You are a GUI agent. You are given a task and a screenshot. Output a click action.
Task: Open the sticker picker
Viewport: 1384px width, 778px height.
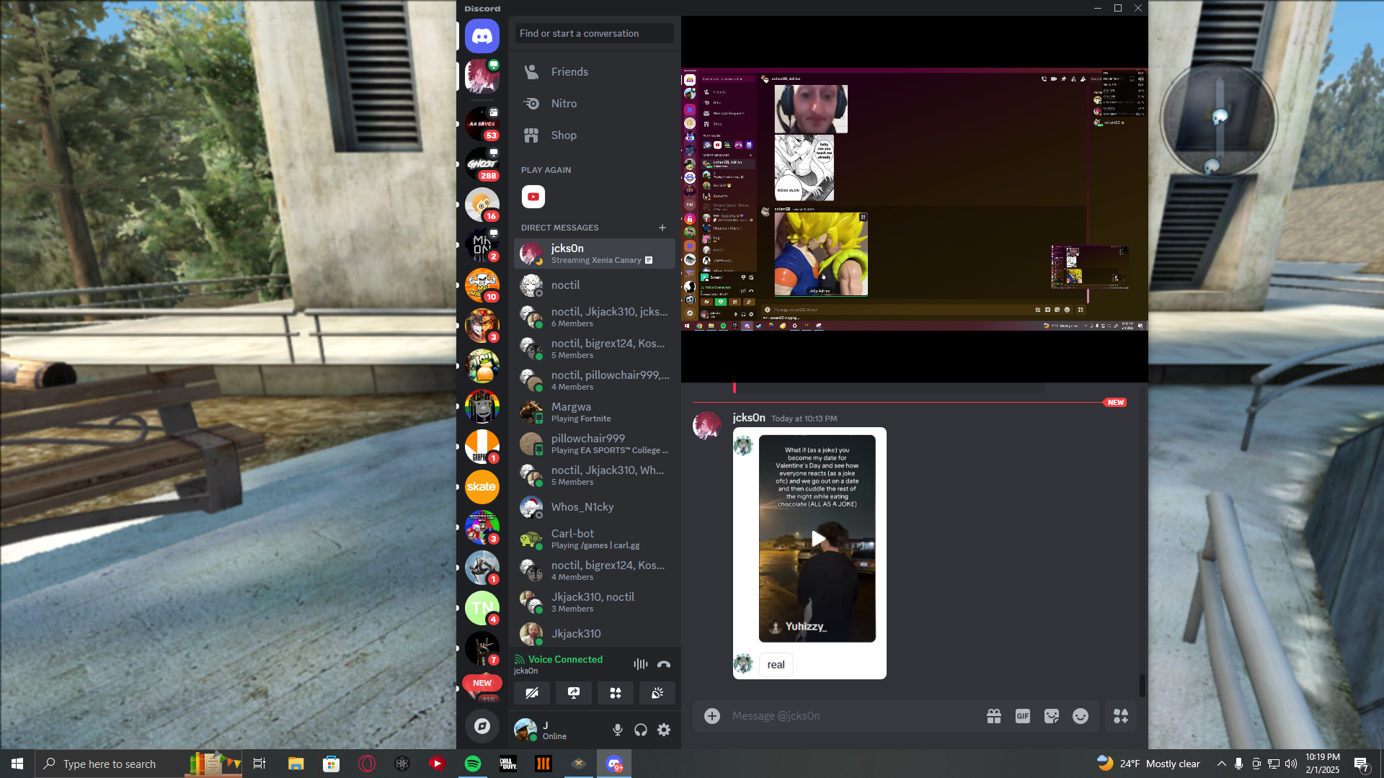[1051, 716]
